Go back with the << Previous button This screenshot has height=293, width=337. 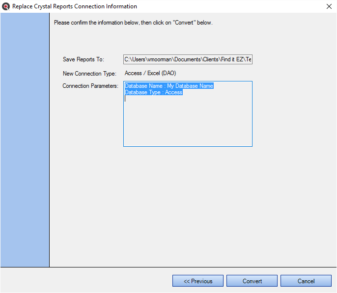[198, 281]
